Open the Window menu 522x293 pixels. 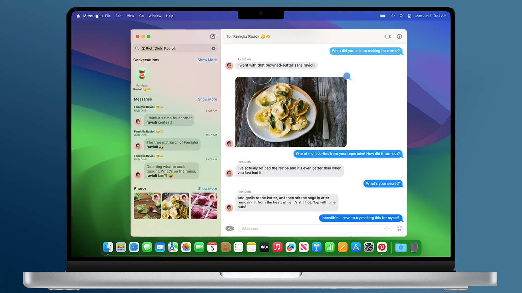point(155,16)
